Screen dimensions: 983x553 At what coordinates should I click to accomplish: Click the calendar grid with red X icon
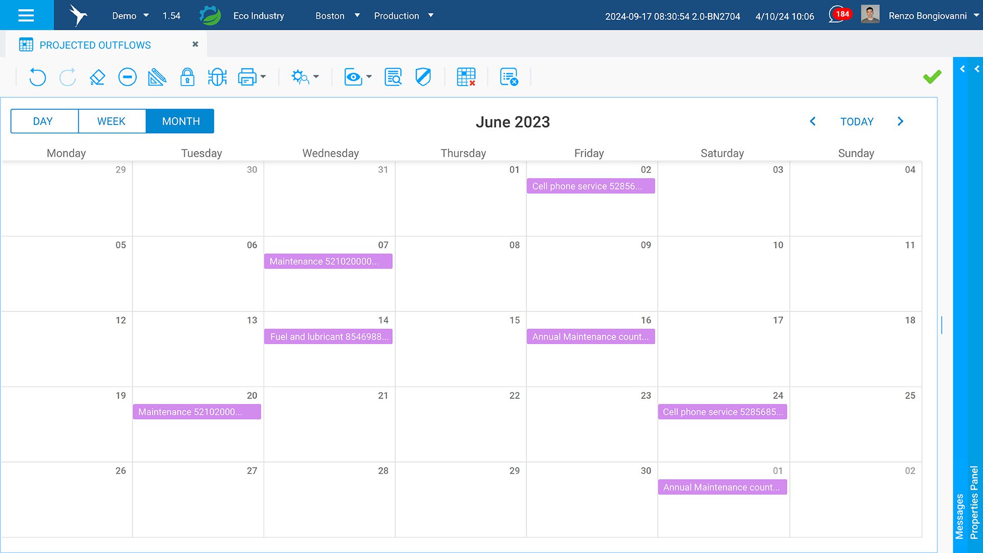point(466,77)
